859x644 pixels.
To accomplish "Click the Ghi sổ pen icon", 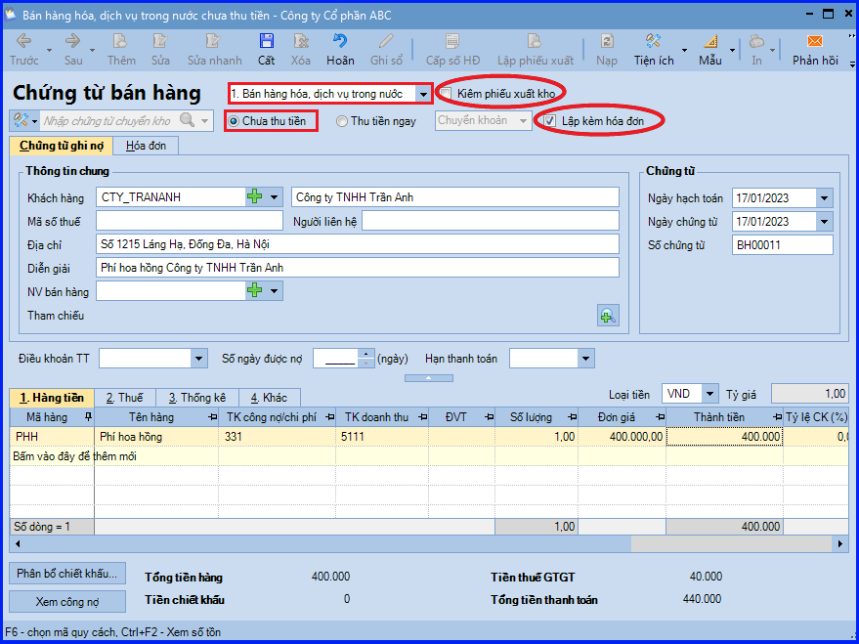I will click(386, 41).
